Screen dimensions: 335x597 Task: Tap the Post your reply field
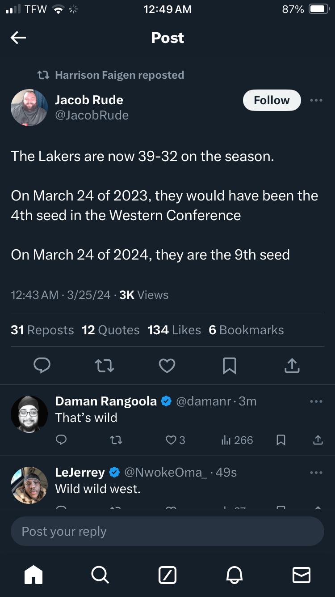[x=167, y=532]
